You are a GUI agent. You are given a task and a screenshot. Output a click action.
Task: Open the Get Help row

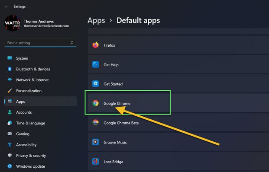click(178, 64)
